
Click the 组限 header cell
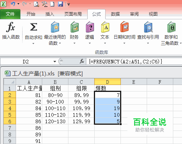pyautogui.click(x=81, y=88)
